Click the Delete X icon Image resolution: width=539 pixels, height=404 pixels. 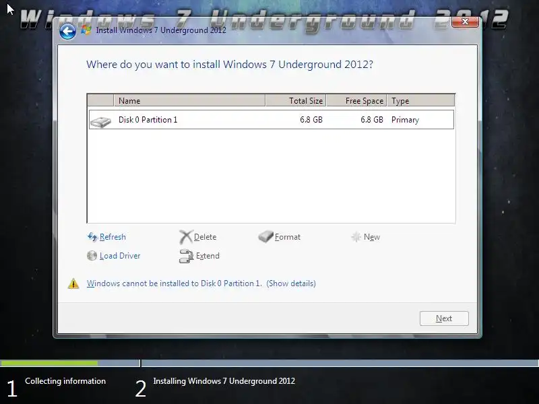click(x=186, y=237)
